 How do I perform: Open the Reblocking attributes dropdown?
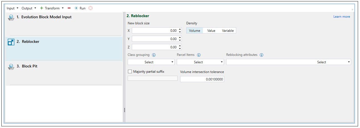point(288,62)
